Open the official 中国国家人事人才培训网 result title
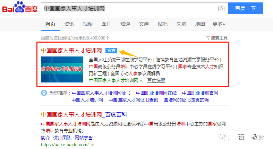 click(71, 51)
